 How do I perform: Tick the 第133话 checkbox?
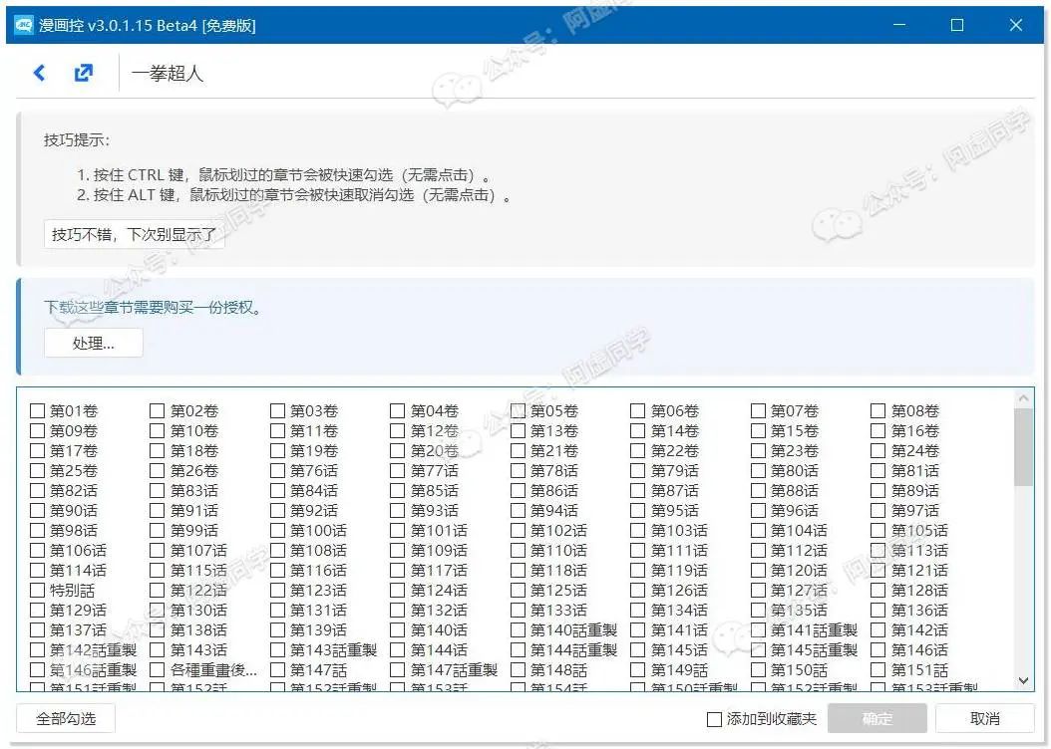518,611
